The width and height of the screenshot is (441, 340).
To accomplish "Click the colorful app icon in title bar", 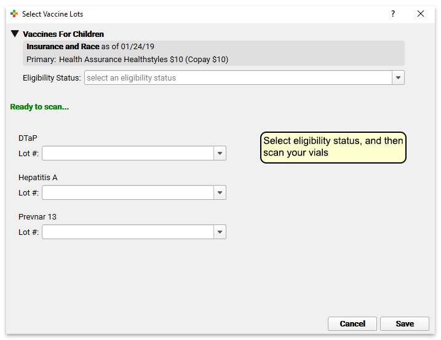I will (14, 14).
